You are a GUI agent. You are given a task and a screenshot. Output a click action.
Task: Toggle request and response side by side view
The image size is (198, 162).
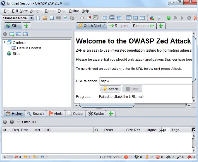point(136,18)
